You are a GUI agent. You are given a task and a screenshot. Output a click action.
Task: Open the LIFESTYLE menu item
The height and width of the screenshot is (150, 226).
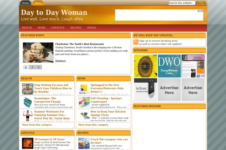coord(58,28)
